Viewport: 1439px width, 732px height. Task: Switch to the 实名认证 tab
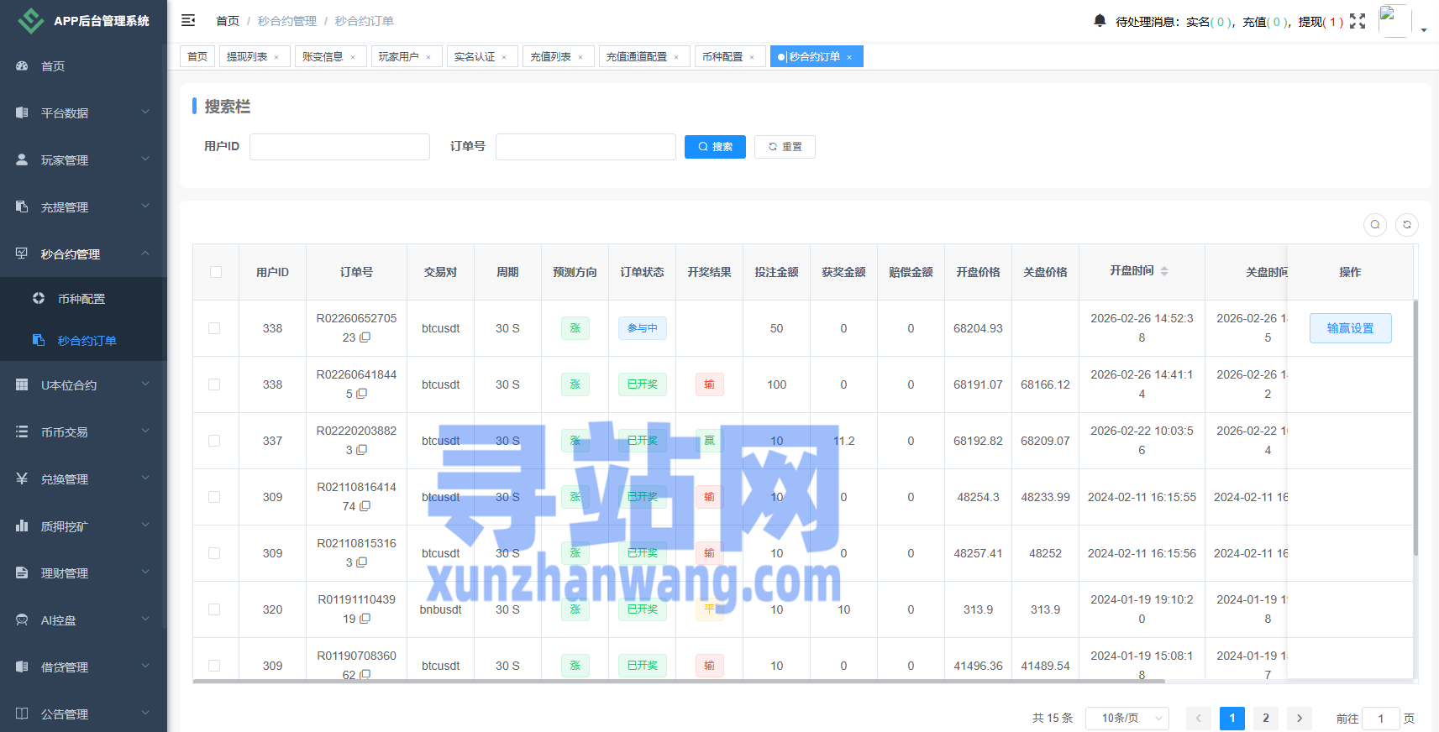[x=475, y=57]
